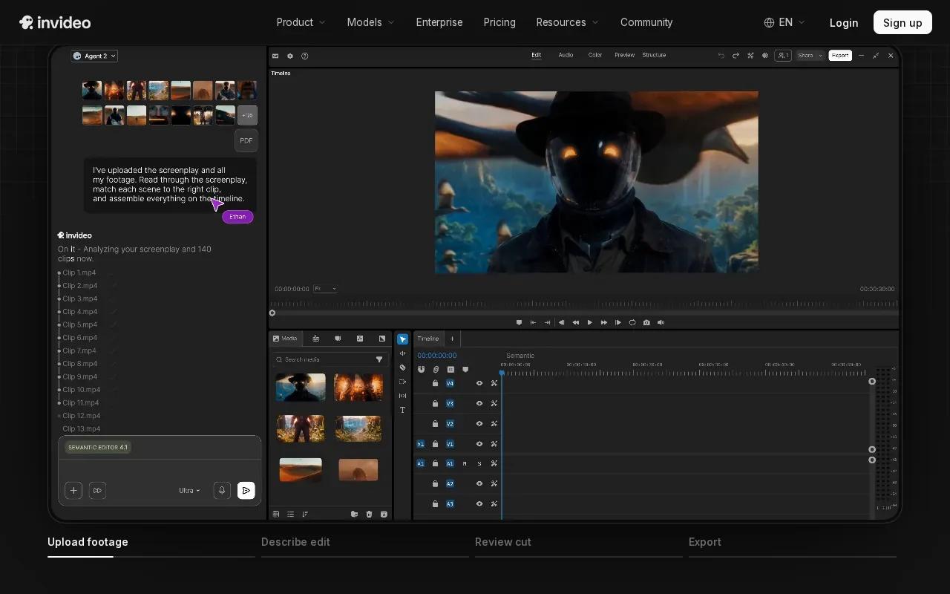Expand the Resources menu
Viewport: 950px width, 594px height.
568,22
